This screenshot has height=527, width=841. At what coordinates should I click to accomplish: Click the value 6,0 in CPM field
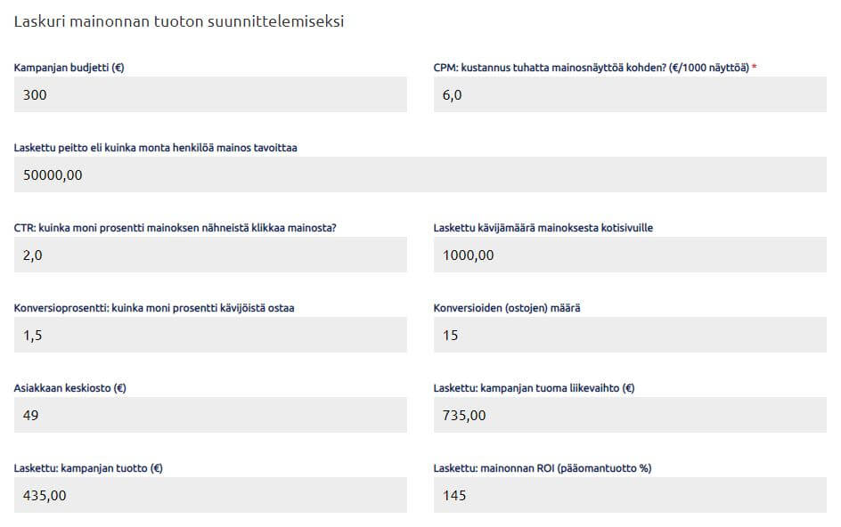(452, 94)
